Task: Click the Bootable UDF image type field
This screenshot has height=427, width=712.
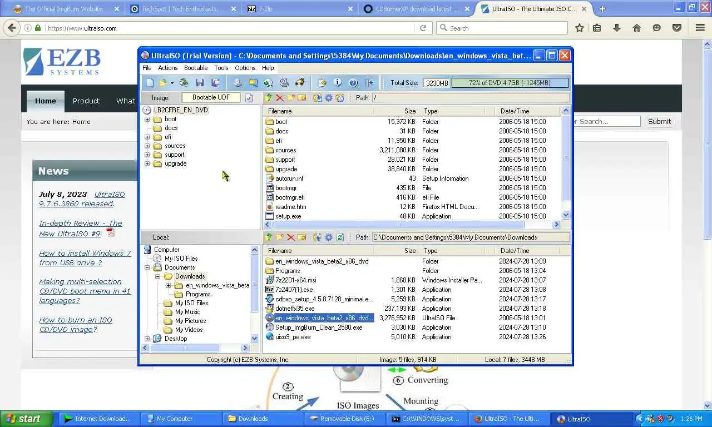Action: point(211,97)
